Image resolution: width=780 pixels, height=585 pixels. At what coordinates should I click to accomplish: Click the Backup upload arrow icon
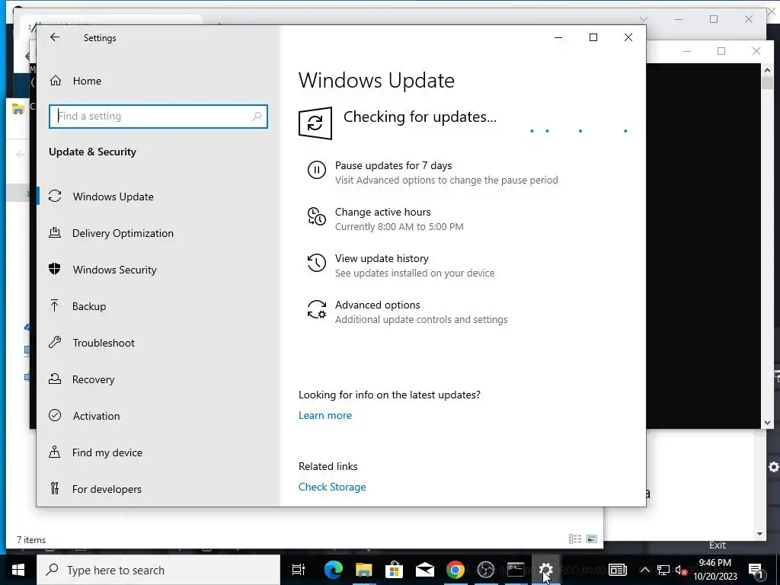pos(55,305)
